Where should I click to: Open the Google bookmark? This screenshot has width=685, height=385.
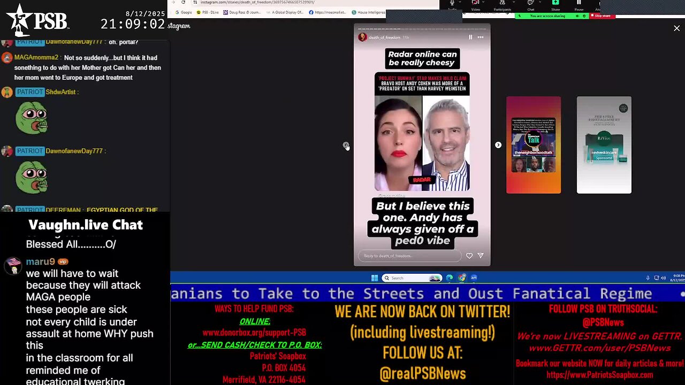pyautogui.click(x=184, y=12)
